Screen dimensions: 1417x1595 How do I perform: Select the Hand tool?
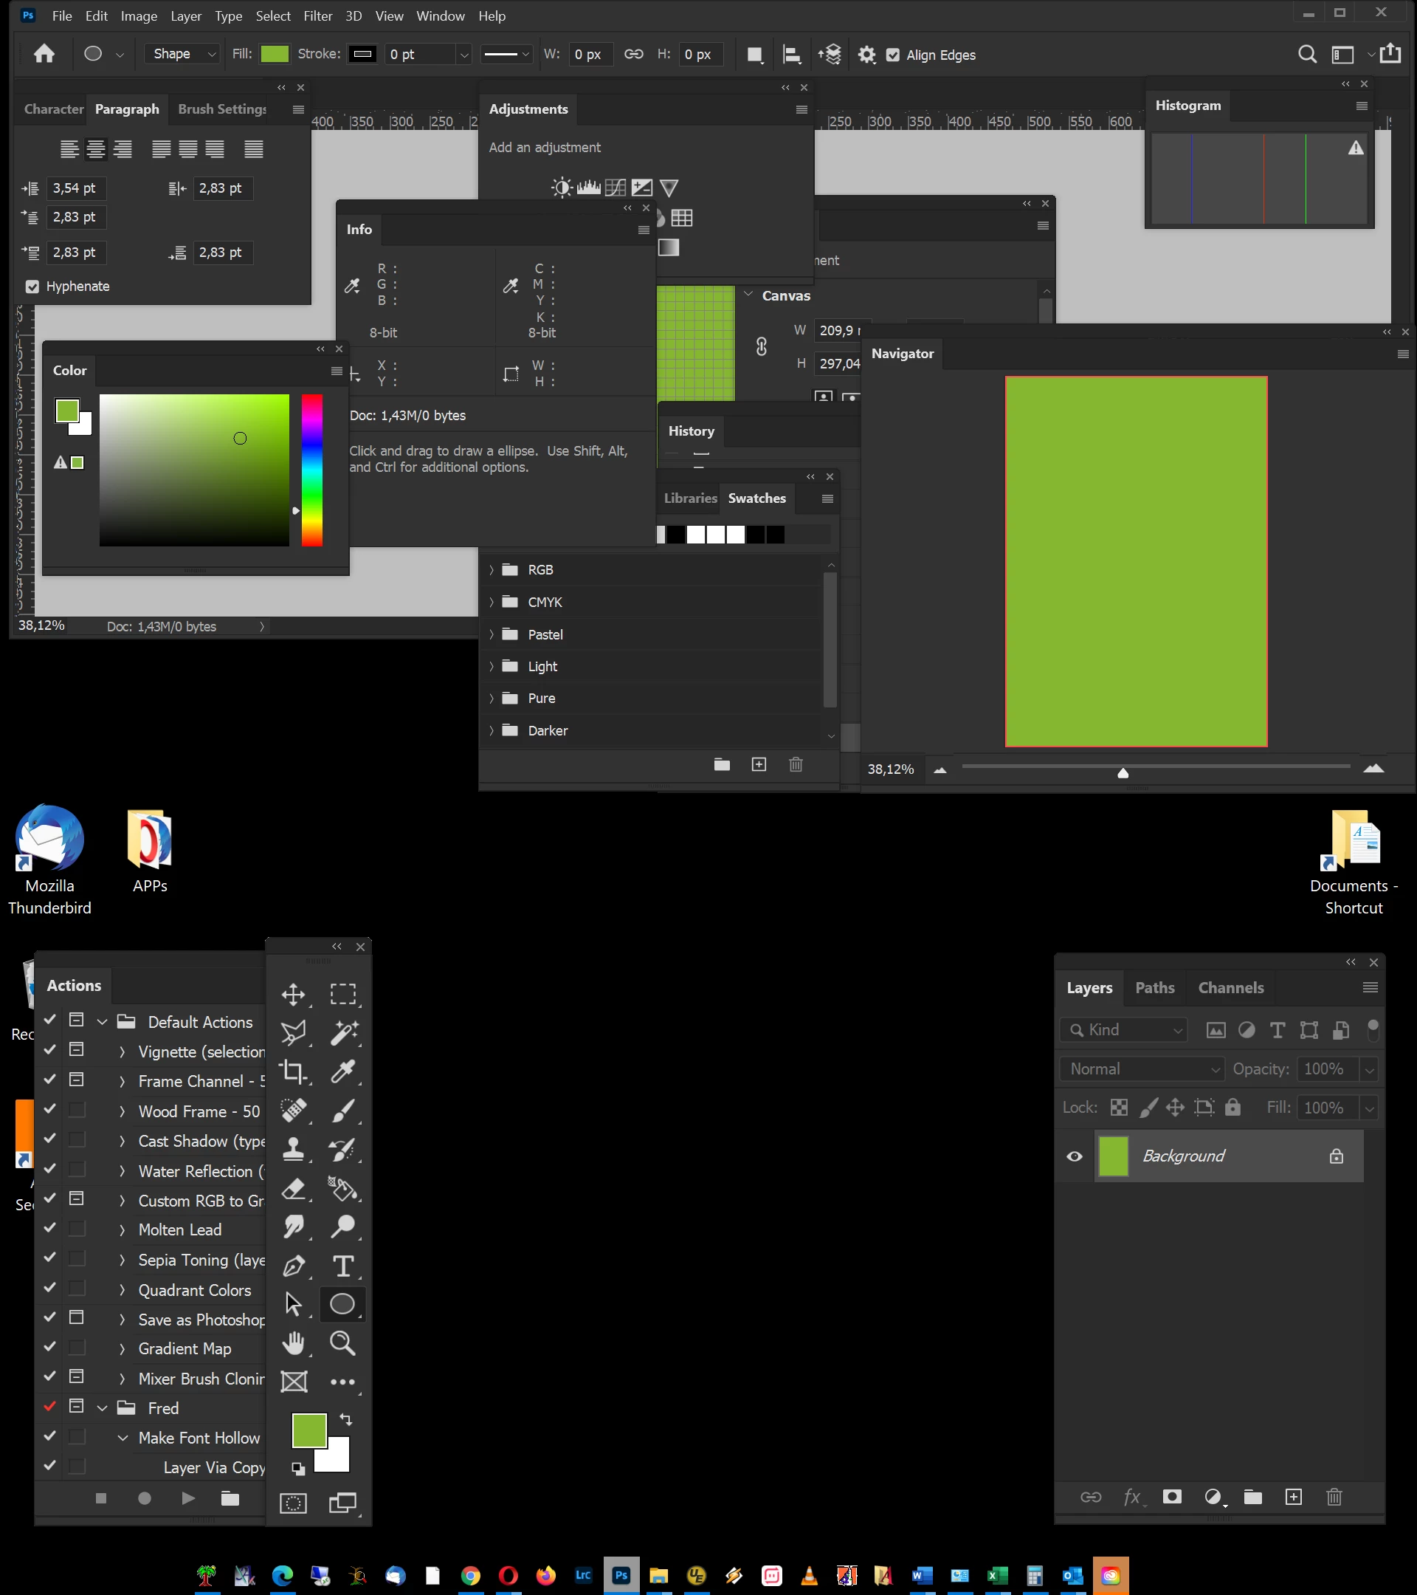[x=293, y=1342]
